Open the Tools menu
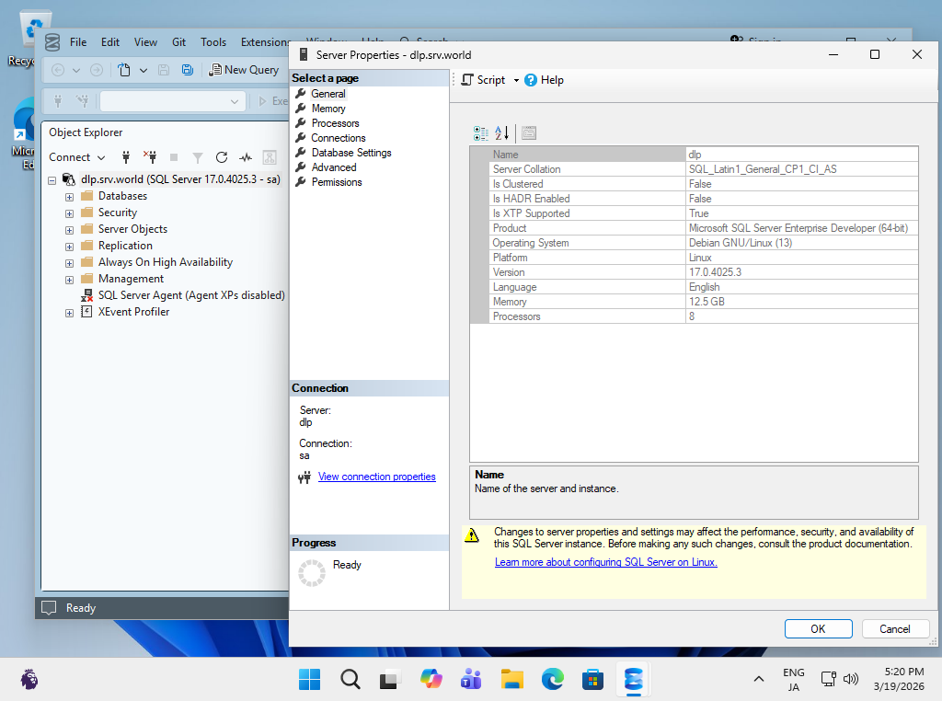 click(x=213, y=42)
